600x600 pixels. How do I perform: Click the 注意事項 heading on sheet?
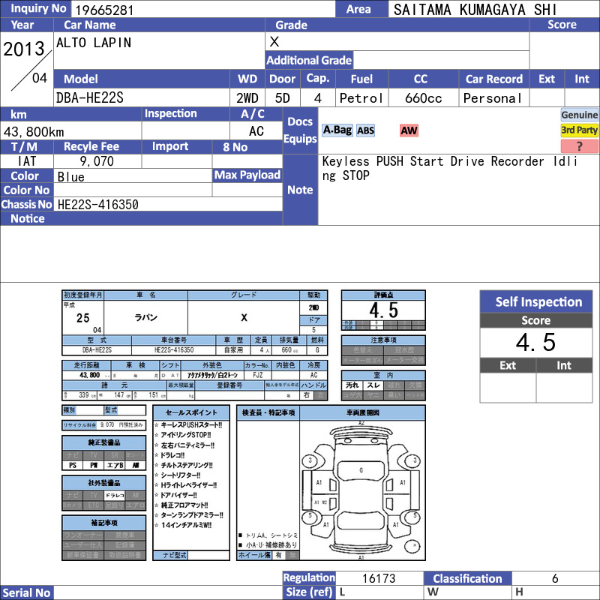[x=383, y=340]
